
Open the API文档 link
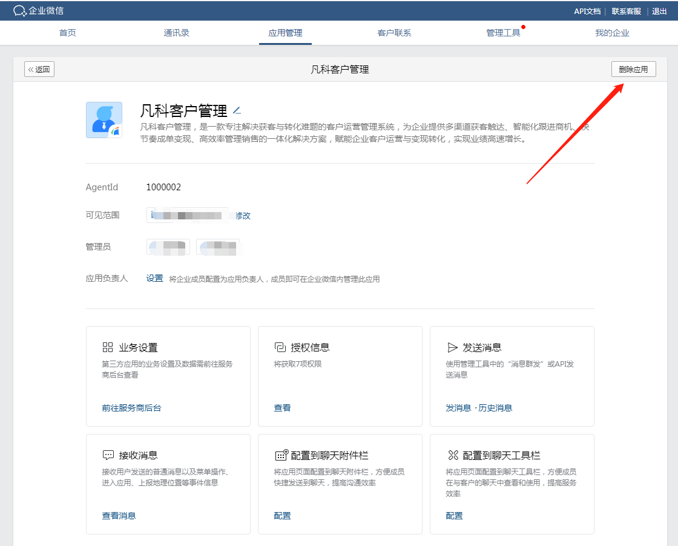587,12
